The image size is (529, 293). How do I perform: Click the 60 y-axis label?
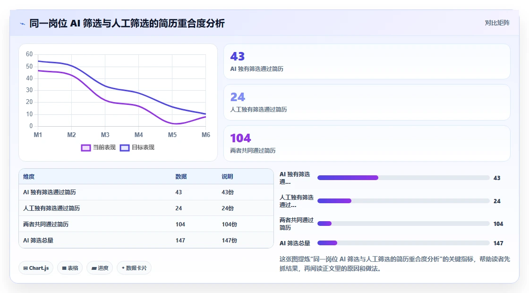point(29,54)
